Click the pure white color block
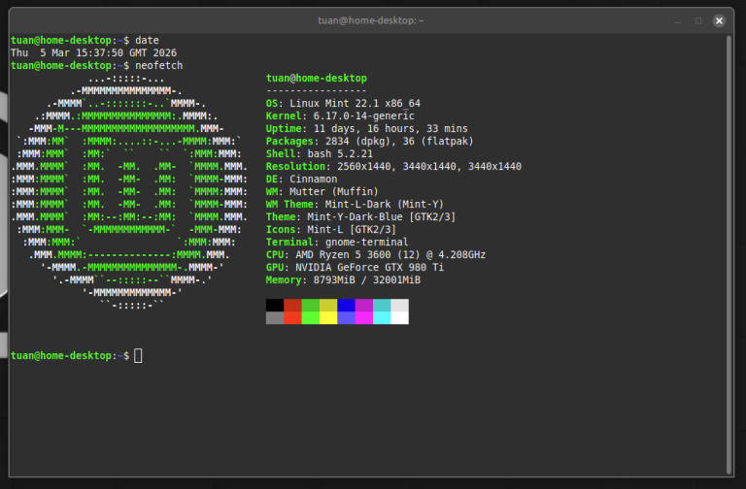746x489 pixels. 399,317
